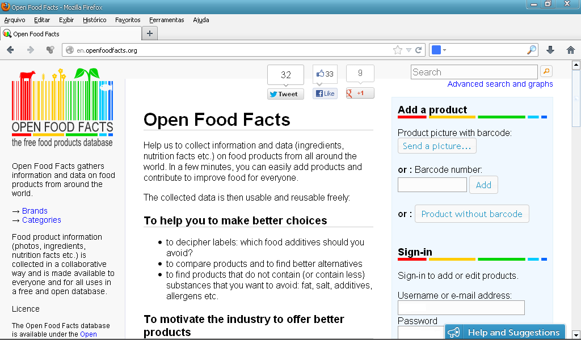This screenshot has width=581, height=340.
Task: Open a new tab with the plus button
Action: coord(150,33)
